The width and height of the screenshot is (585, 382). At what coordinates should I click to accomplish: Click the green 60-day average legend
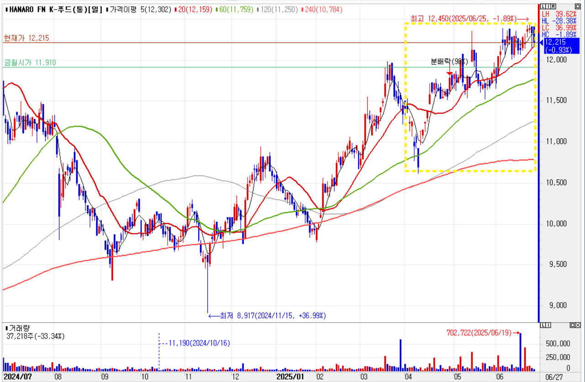[235, 9]
